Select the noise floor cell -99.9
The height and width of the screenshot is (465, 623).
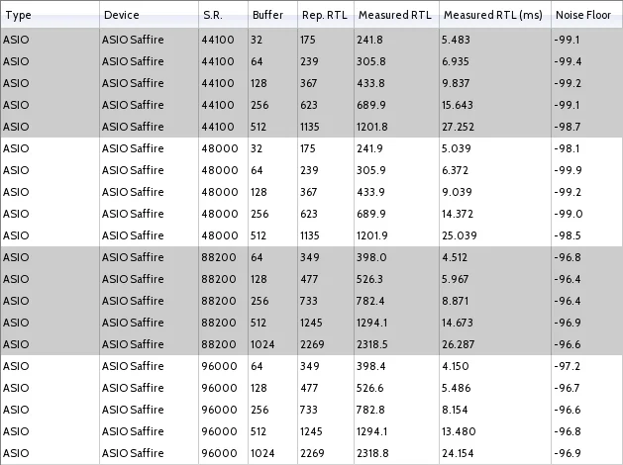[x=569, y=170]
